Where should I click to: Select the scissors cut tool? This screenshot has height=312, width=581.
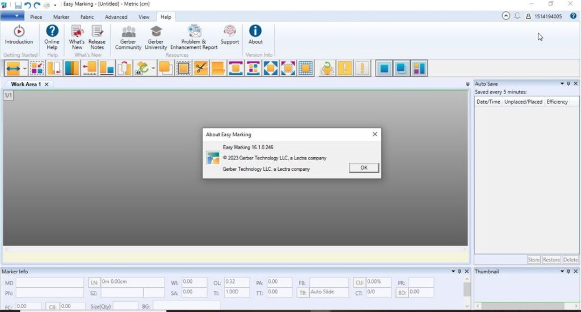(200, 69)
